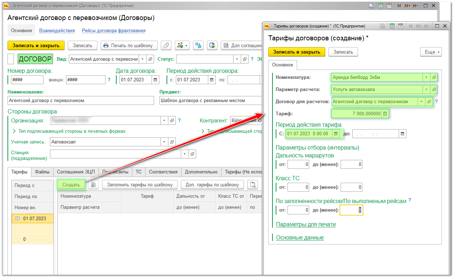Expand the Вид dropdown list
The height and width of the screenshot is (278, 454).
[x=143, y=59]
